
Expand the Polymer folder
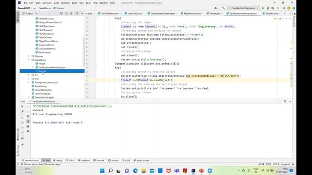pos(29,56)
